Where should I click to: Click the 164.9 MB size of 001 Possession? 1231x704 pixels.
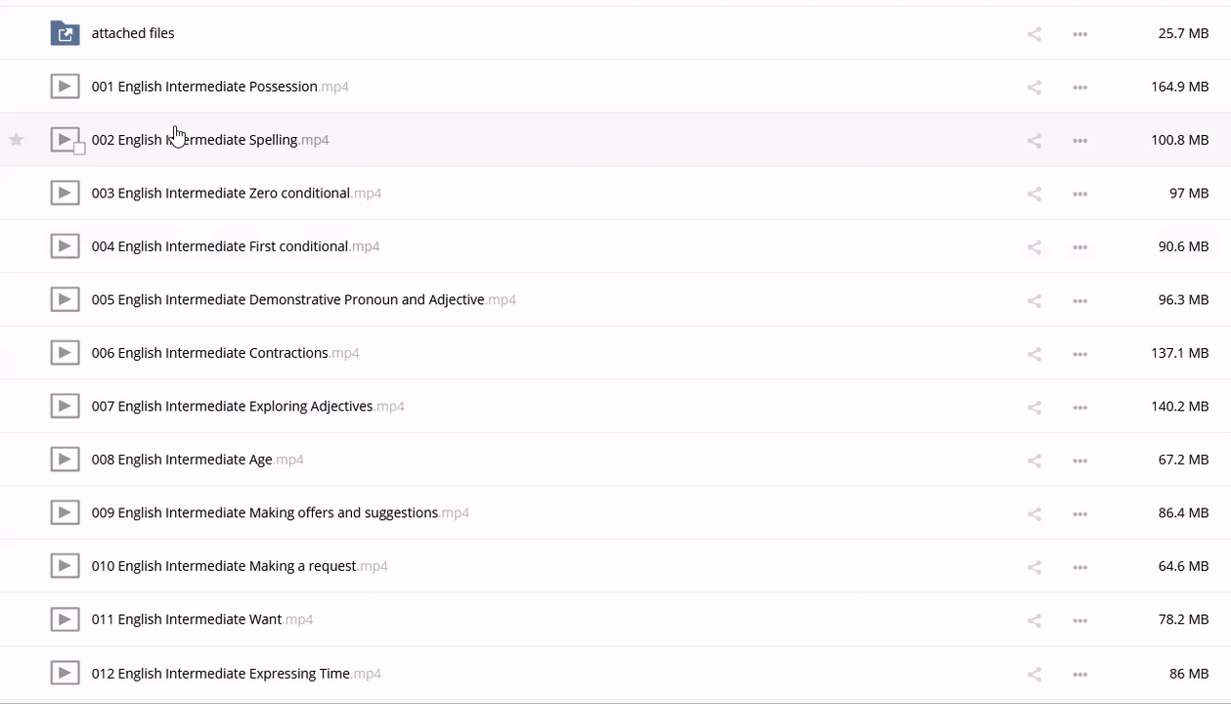pyautogui.click(x=1179, y=86)
